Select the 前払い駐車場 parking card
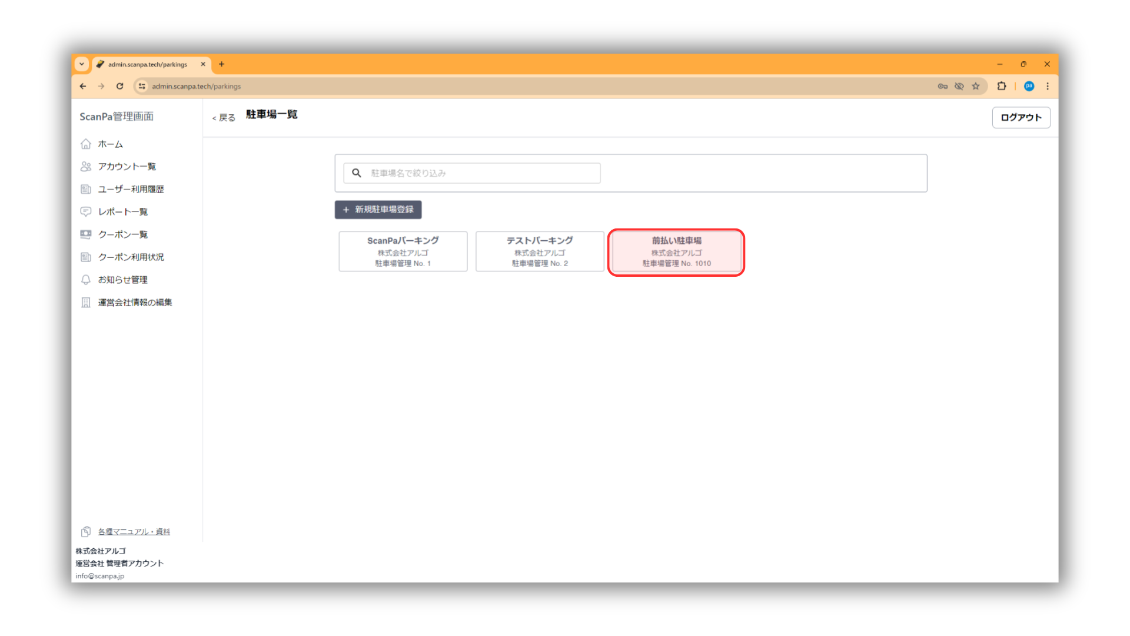1130x636 pixels. pyautogui.click(x=676, y=252)
